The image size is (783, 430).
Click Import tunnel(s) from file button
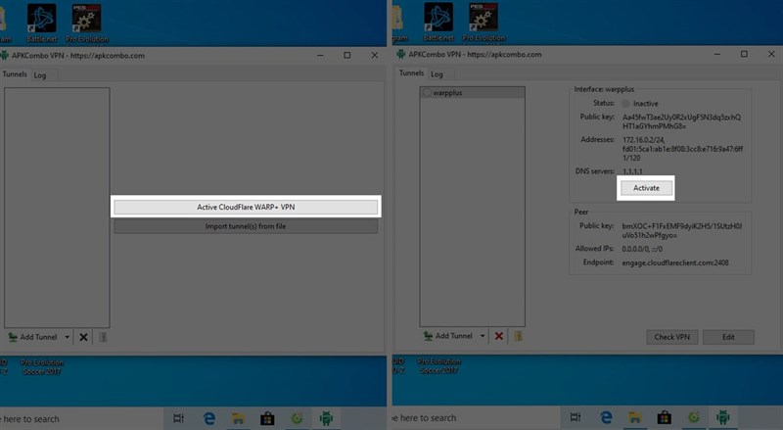[246, 226]
